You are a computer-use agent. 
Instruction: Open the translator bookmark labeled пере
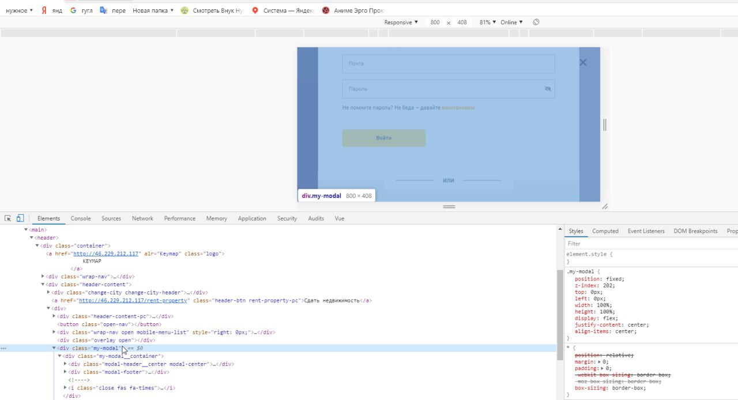pyautogui.click(x=112, y=10)
